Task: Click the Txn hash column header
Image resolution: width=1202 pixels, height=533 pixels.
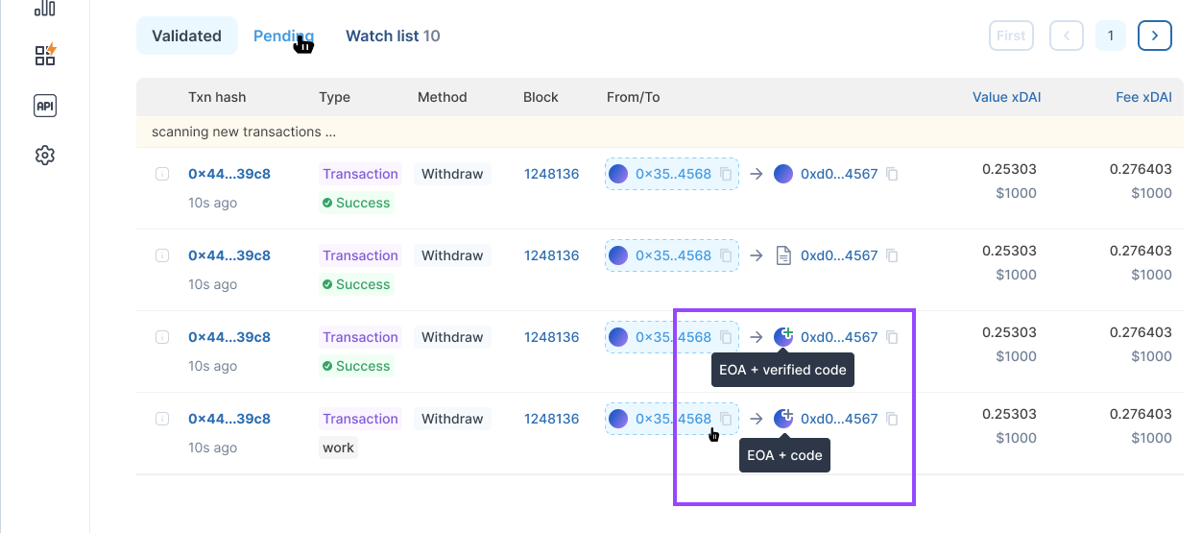Action: tap(217, 97)
